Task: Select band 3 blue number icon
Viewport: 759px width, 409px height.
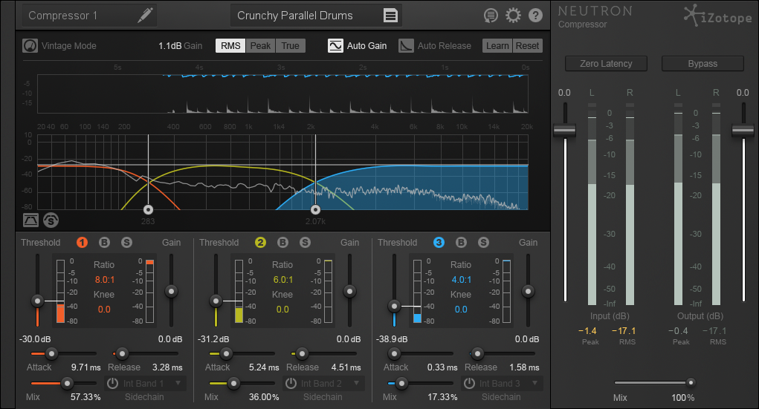Action: 439,242
